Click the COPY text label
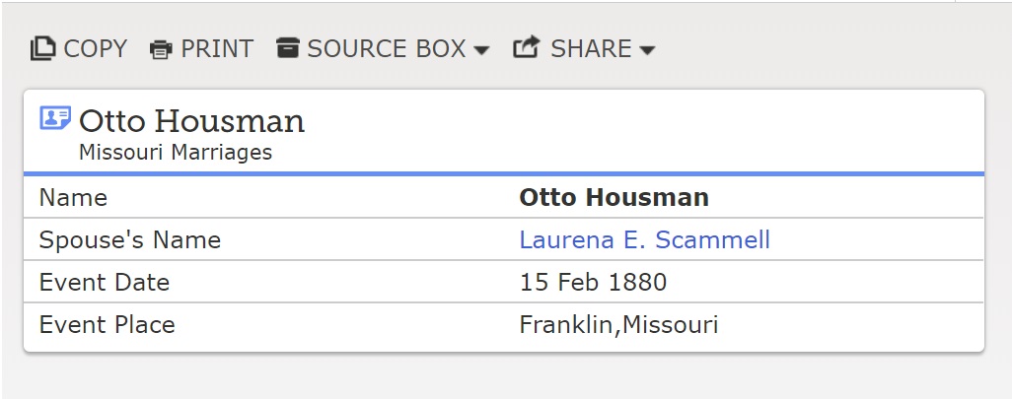 click(x=96, y=48)
